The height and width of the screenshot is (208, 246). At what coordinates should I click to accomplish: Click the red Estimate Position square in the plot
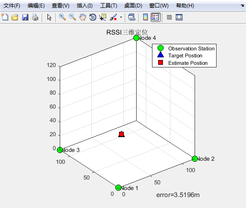tap(121, 134)
